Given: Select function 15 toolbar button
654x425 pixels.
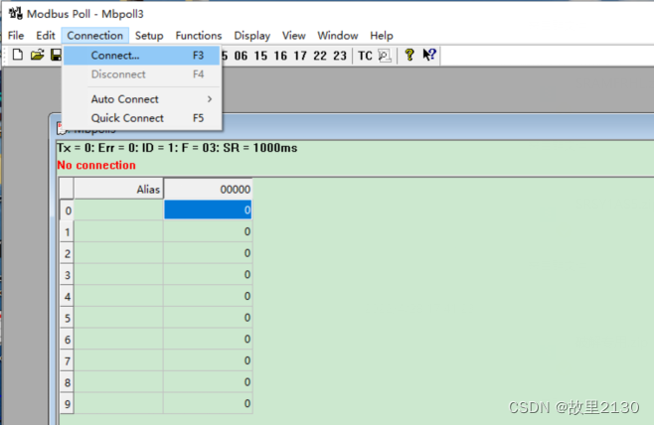Looking at the screenshot, I should coord(260,56).
